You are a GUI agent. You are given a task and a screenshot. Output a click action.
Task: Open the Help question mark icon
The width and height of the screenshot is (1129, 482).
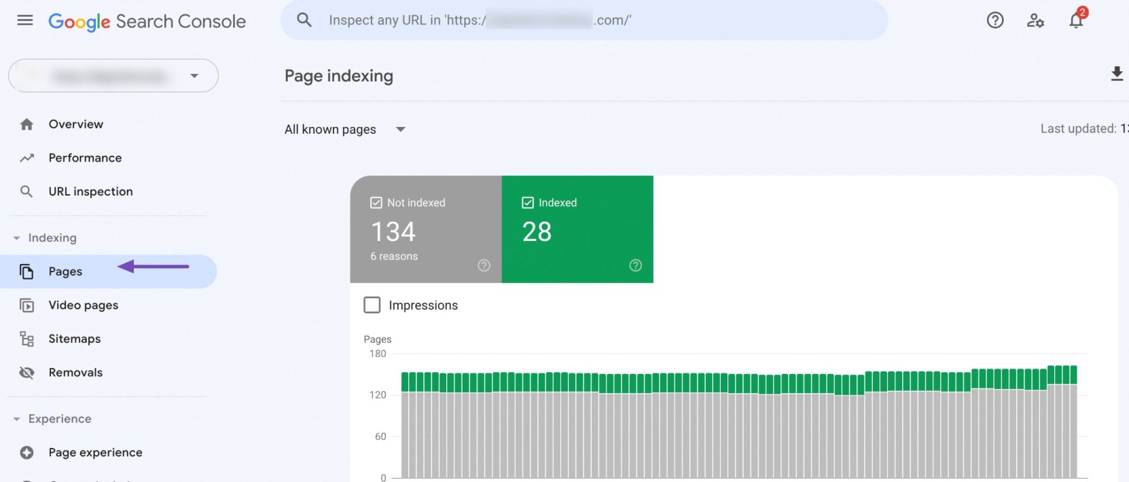pos(995,20)
